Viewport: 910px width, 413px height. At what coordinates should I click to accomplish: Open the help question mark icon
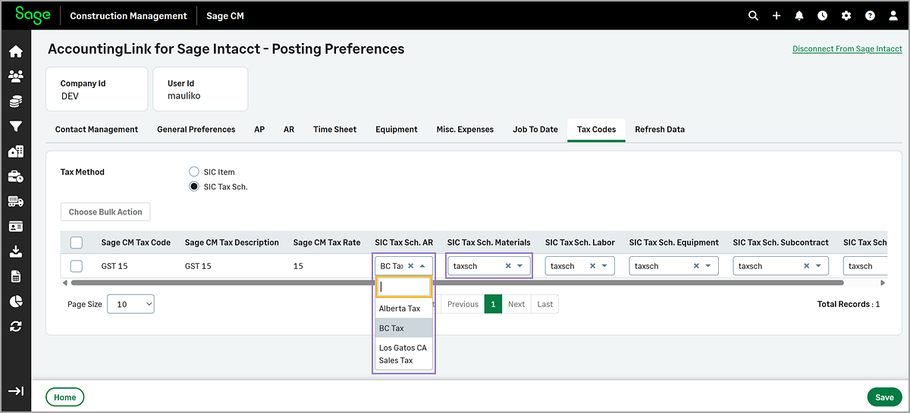coord(870,15)
